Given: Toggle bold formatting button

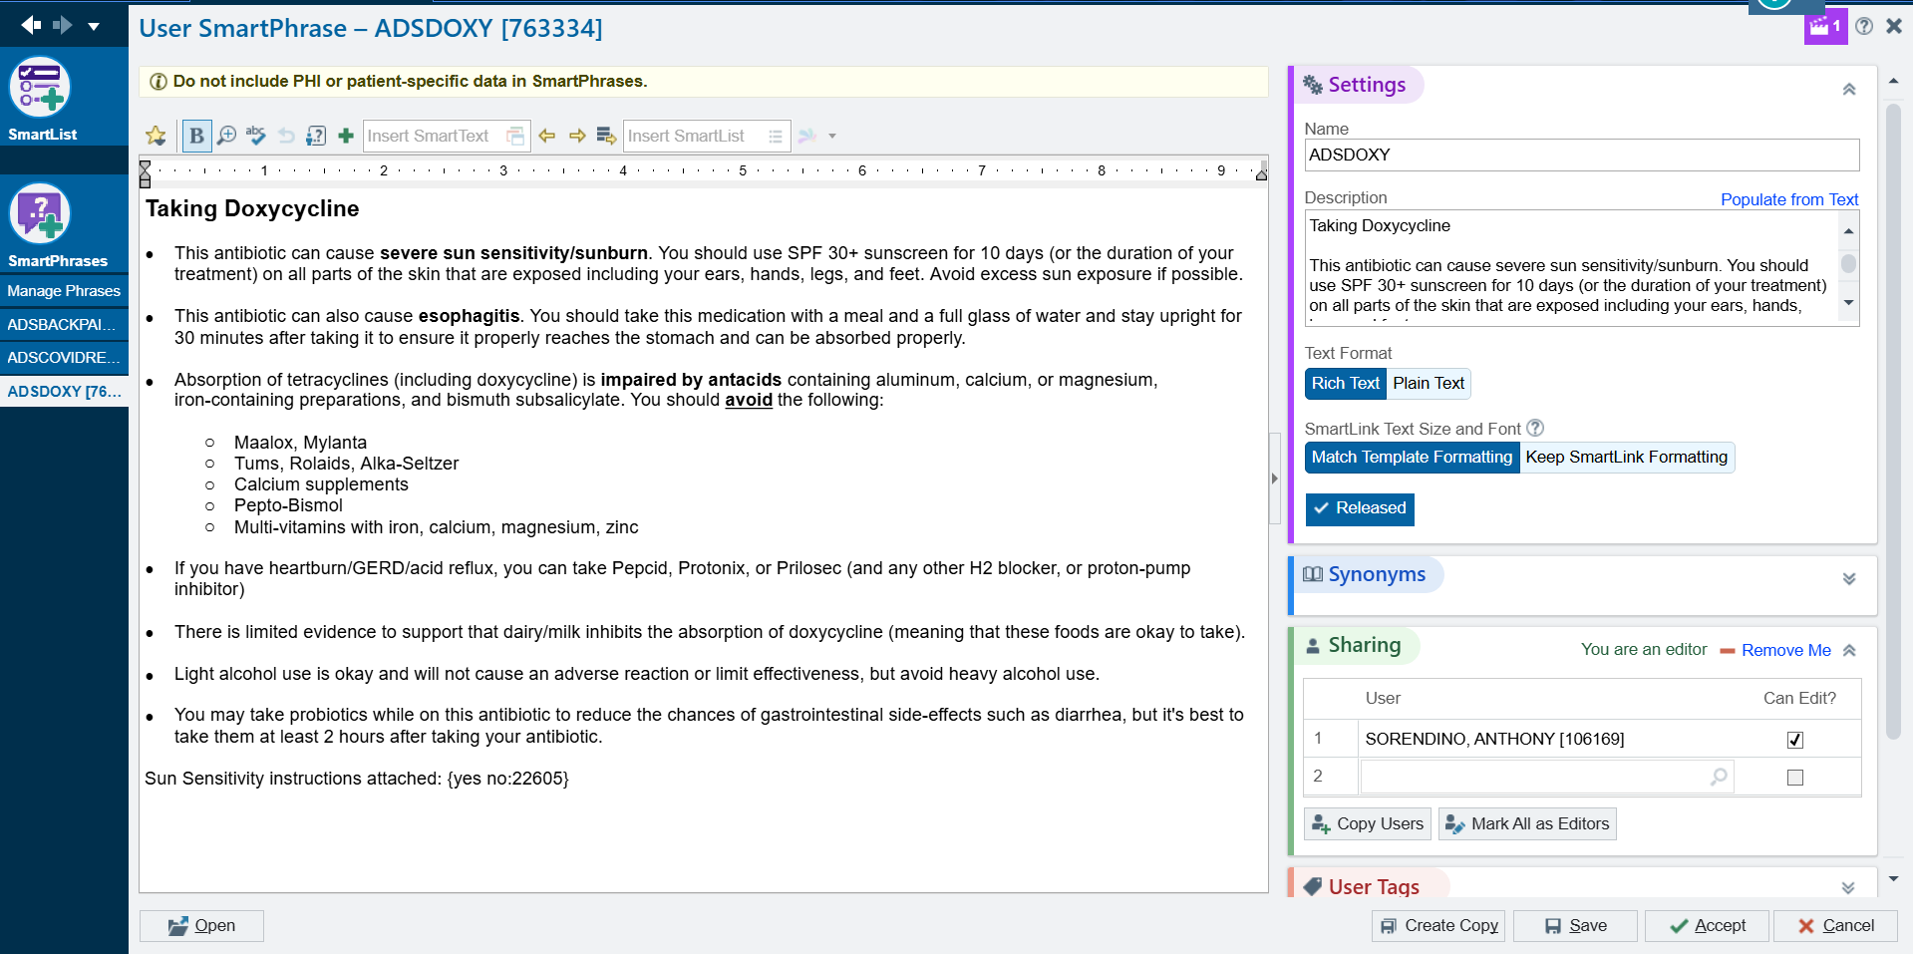Looking at the screenshot, I should coord(196,136).
